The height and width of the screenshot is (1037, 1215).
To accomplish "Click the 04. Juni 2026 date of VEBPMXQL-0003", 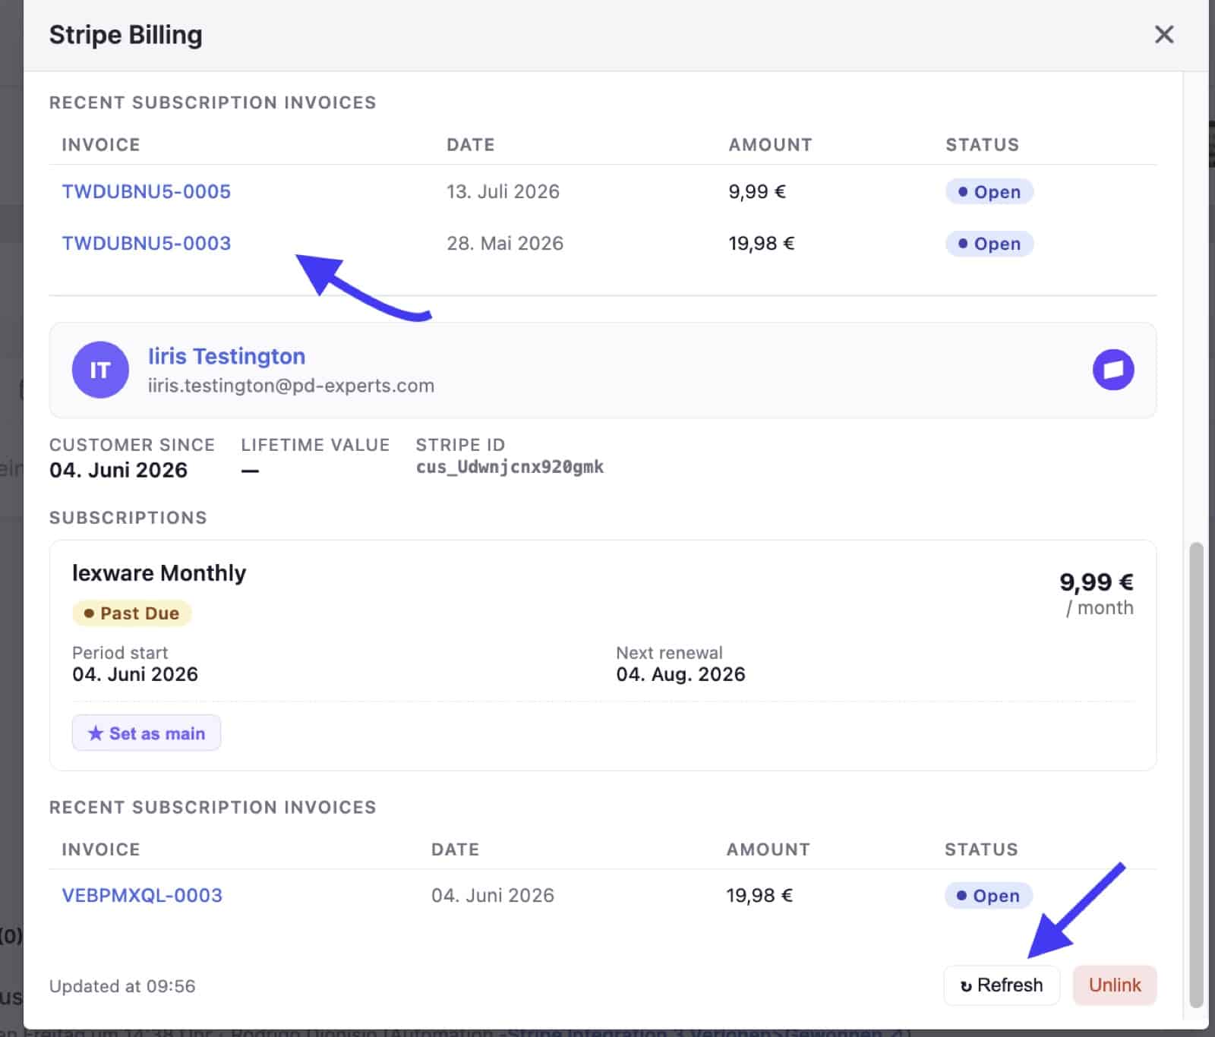I will click(x=493, y=895).
